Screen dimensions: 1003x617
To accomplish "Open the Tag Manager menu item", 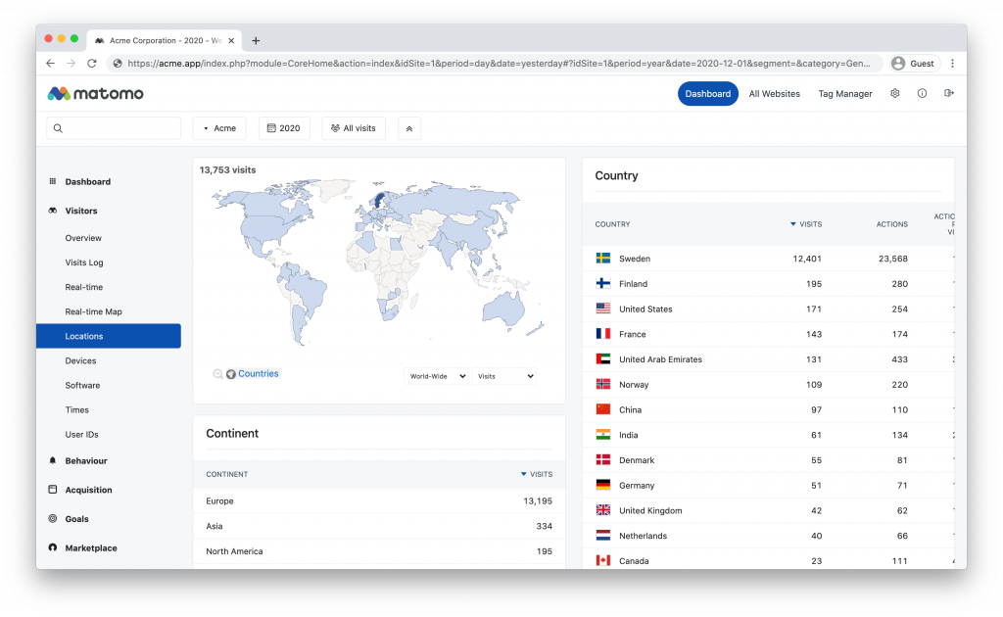I will click(x=844, y=94).
